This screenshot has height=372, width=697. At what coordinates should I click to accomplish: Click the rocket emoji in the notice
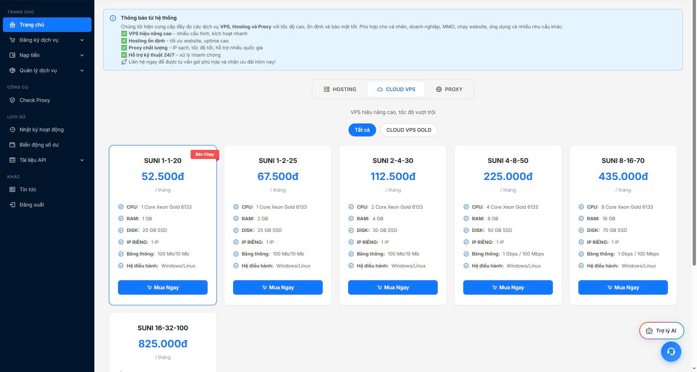[124, 62]
